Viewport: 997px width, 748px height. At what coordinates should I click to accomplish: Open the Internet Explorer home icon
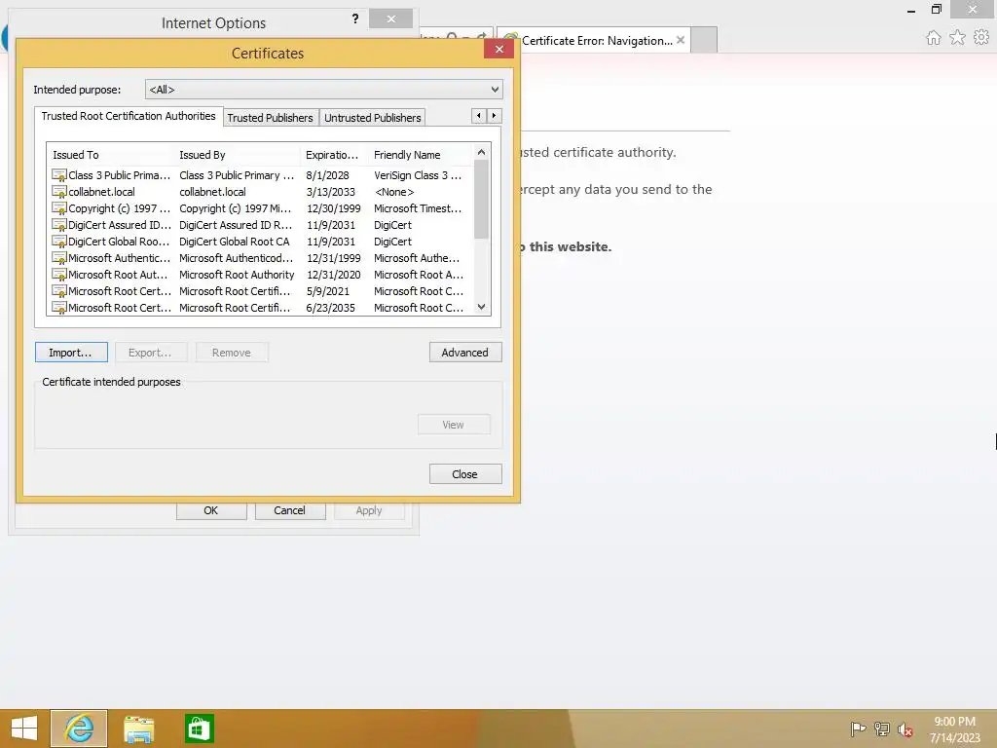coord(933,38)
